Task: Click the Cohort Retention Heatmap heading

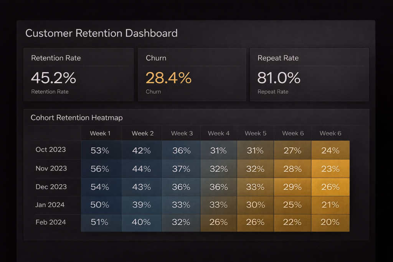Action: point(77,118)
